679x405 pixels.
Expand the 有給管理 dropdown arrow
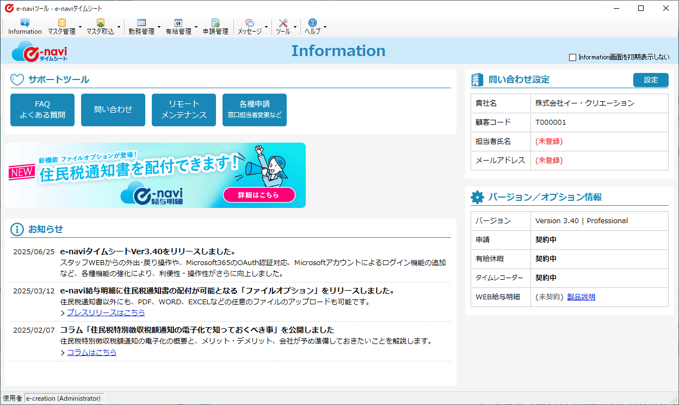point(196,26)
